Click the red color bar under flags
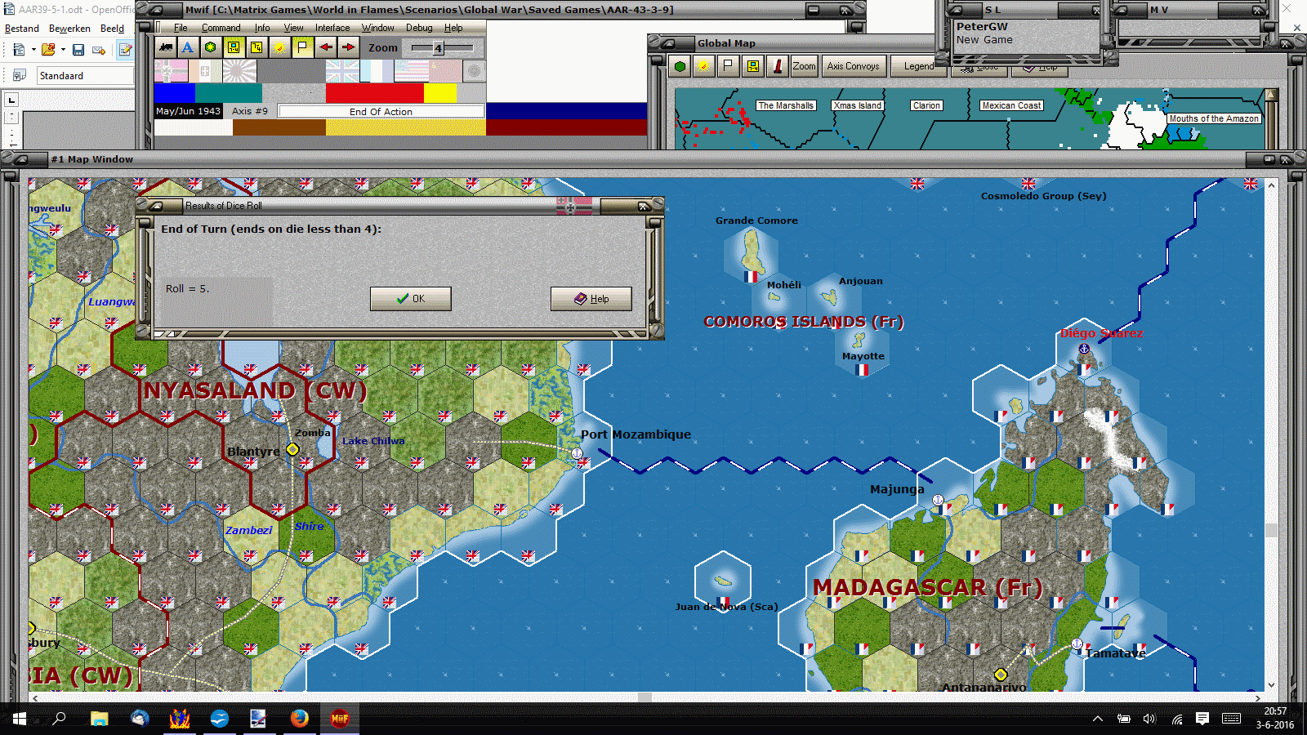1307x735 pixels. (x=375, y=93)
